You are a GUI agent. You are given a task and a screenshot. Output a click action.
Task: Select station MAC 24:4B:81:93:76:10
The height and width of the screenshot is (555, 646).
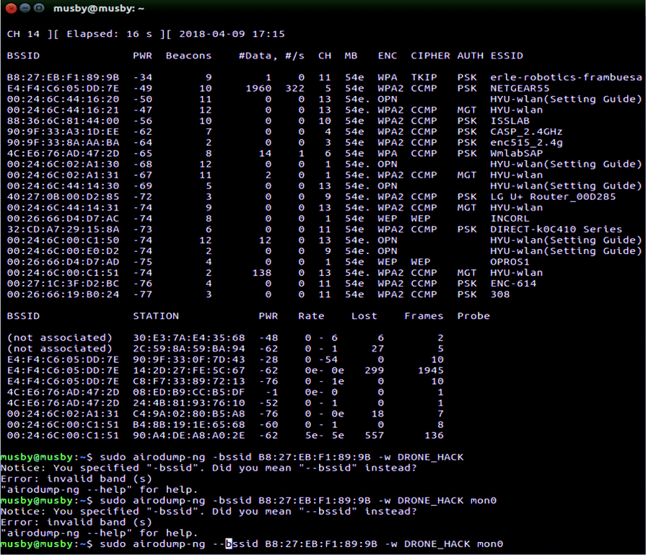188,403
